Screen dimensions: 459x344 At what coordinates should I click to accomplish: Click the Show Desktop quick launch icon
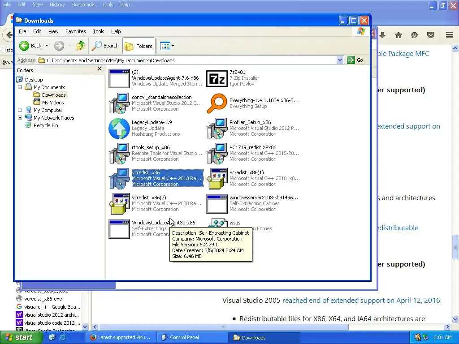pyautogui.click(x=52, y=337)
